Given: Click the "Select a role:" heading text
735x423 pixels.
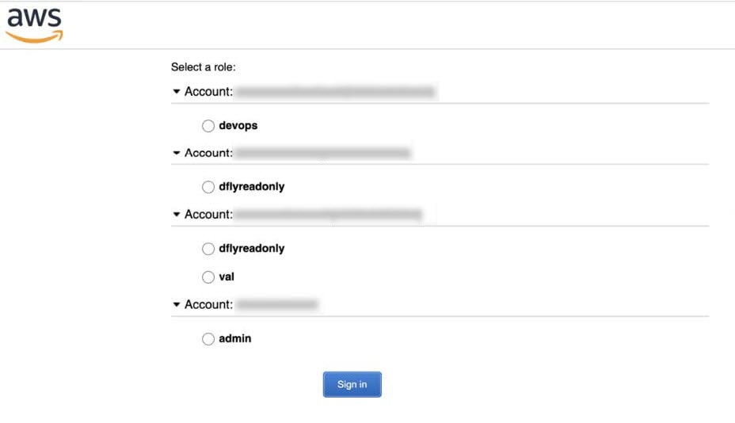Looking at the screenshot, I should pos(204,67).
